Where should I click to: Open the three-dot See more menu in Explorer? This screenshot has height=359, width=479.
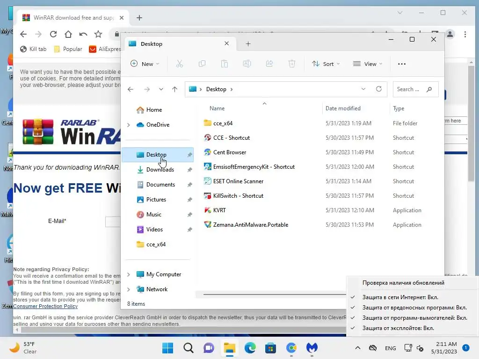pos(402,64)
